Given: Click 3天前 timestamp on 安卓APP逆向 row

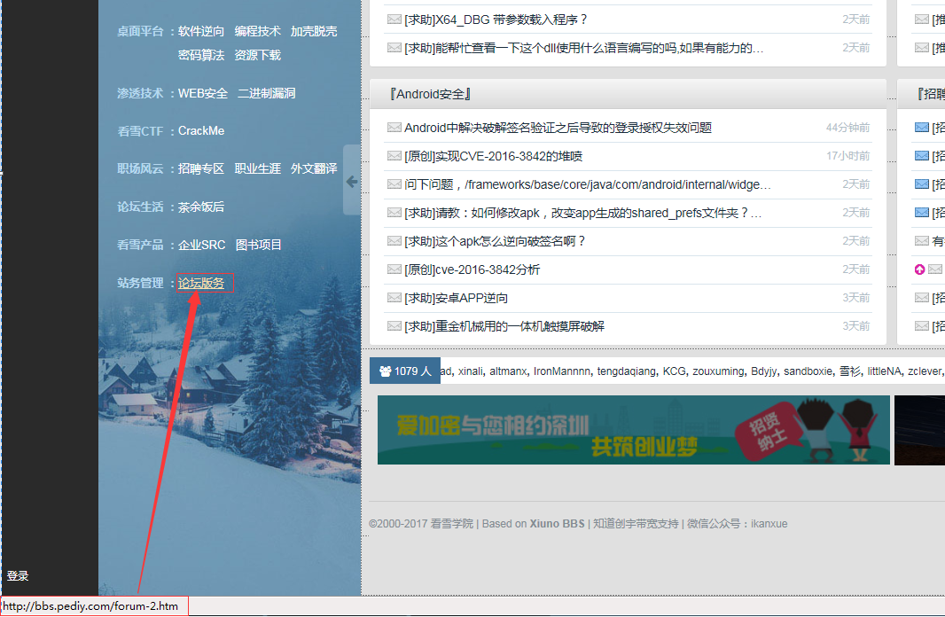Looking at the screenshot, I should point(855,298).
